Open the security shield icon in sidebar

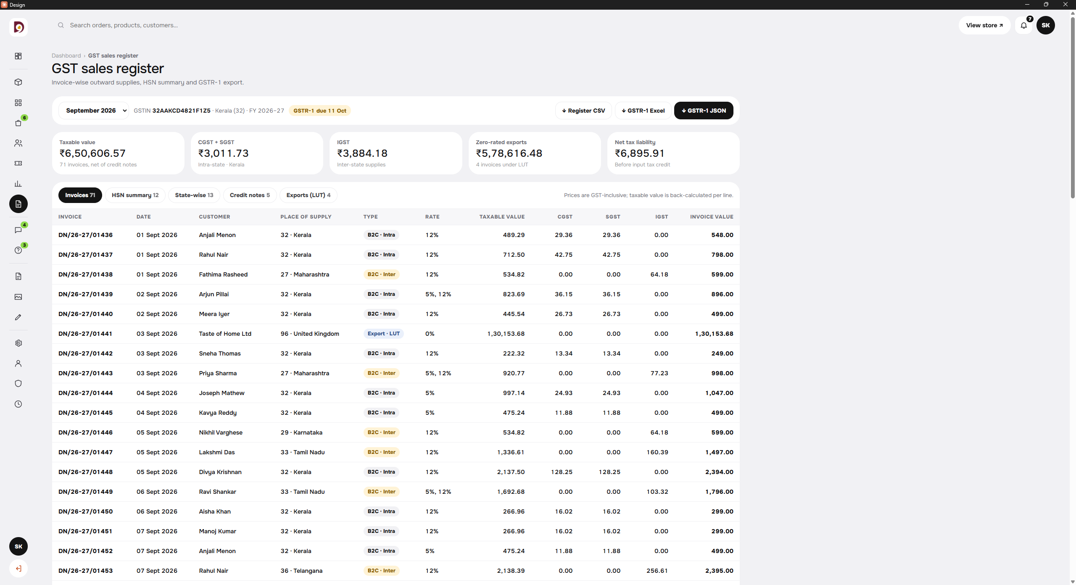click(x=18, y=384)
